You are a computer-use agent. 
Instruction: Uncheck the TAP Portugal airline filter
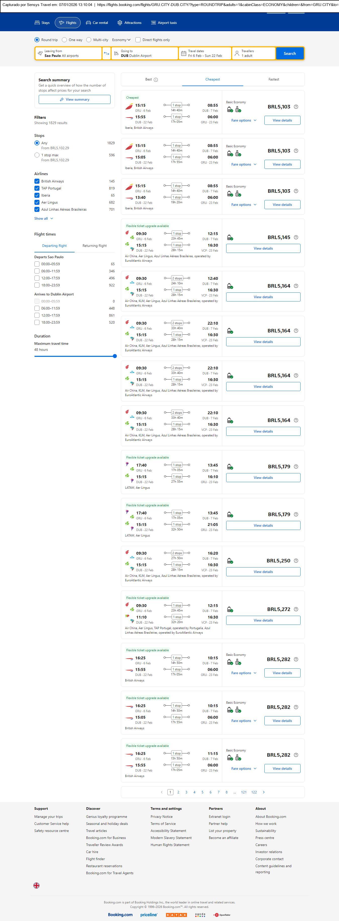coord(37,188)
